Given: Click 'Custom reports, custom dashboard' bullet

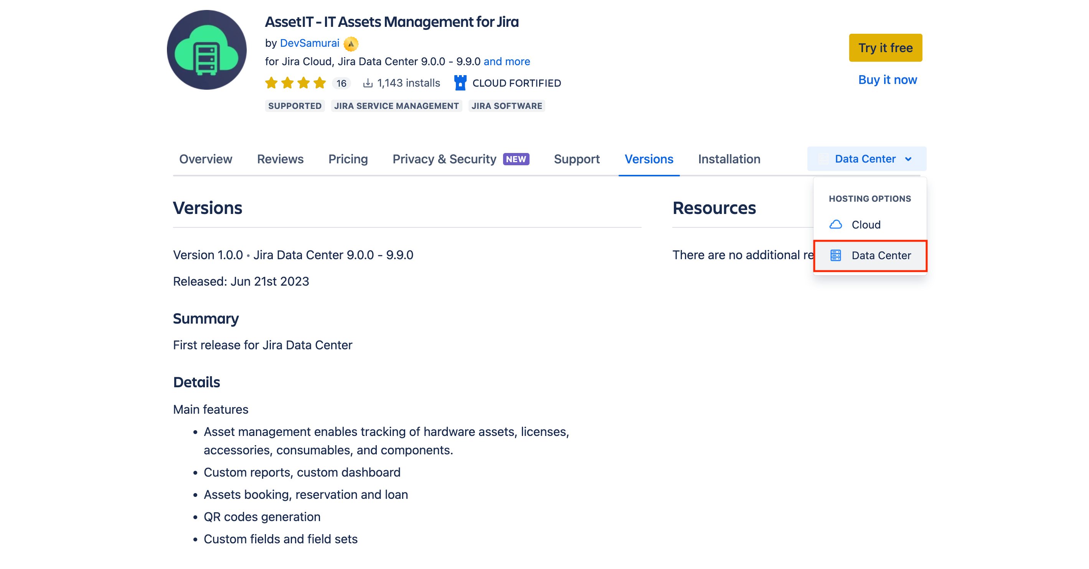Looking at the screenshot, I should [302, 472].
